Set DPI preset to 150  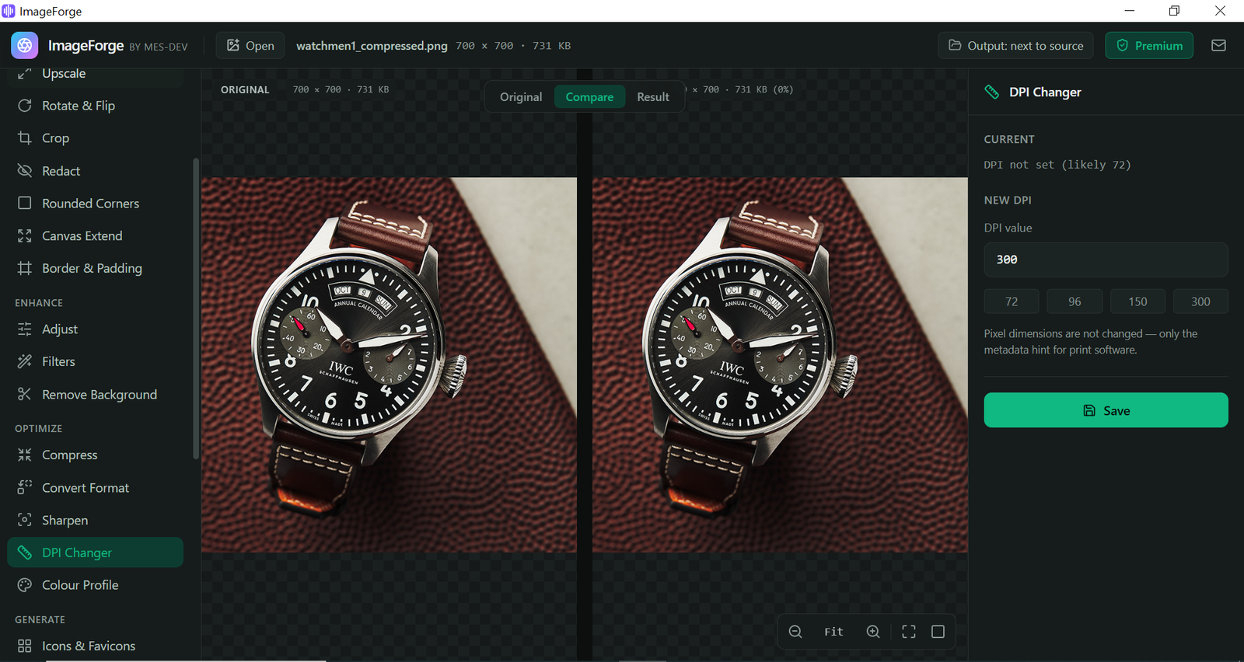click(x=1137, y=301)
